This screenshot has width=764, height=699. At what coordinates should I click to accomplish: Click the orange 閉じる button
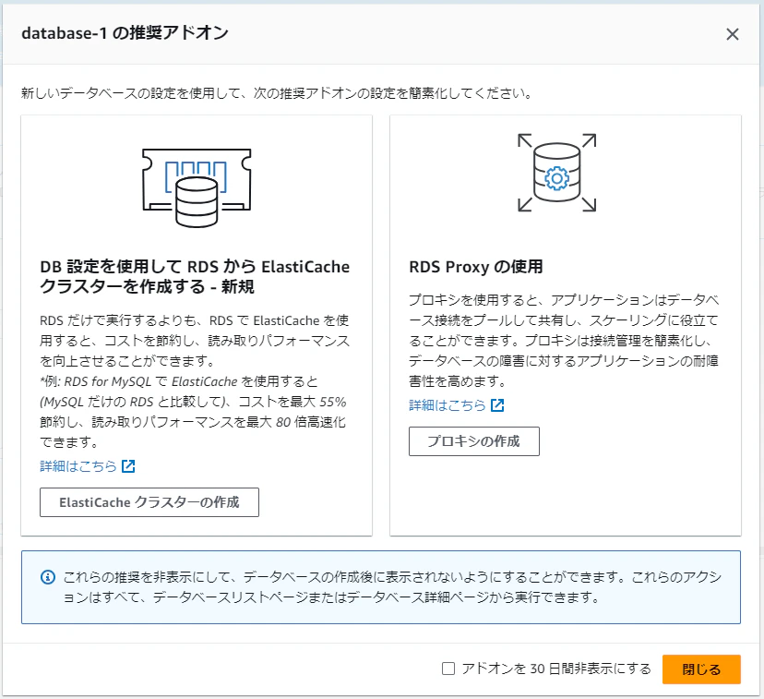point(701,669)
